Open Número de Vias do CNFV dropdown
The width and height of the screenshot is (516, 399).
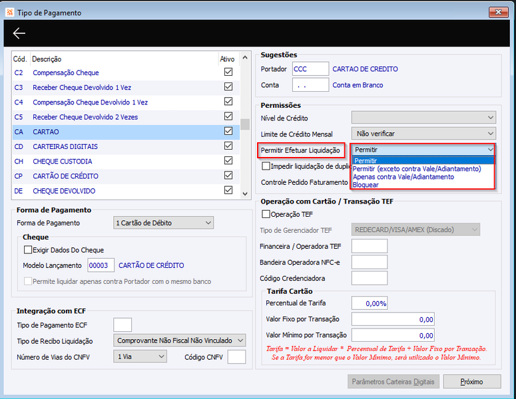140,356
